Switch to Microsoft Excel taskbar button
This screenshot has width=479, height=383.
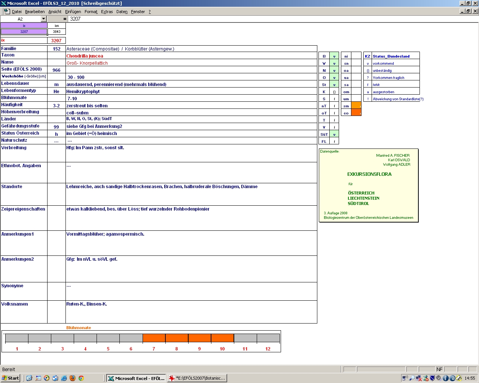(136, 378)
